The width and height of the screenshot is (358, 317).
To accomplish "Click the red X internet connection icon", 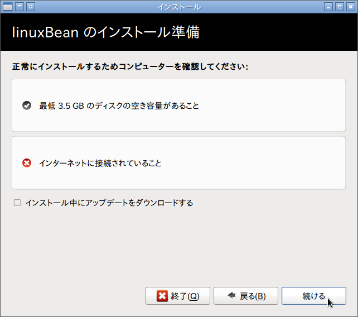I will (x=27, y=163).
